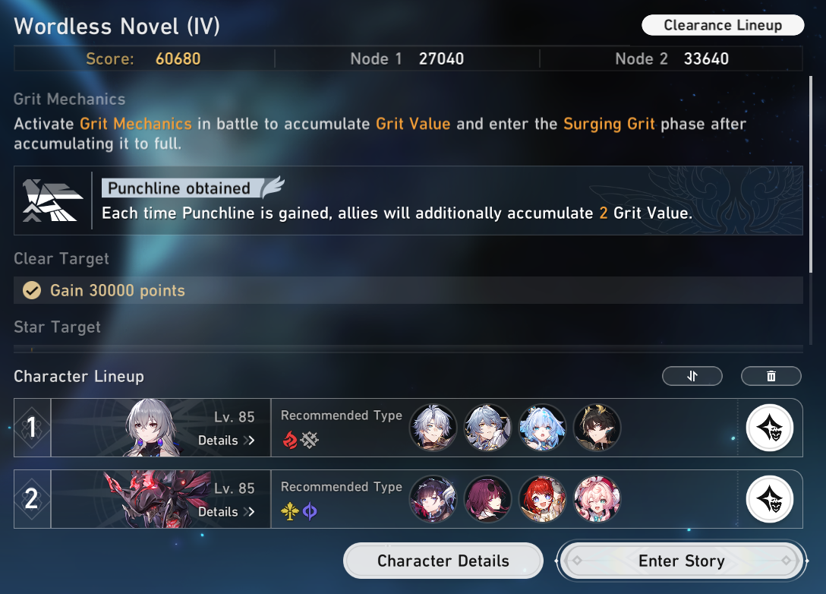826x594 pixels.
Task: Click the Imaginary element icon for Node 2
Action: (290, 510)
